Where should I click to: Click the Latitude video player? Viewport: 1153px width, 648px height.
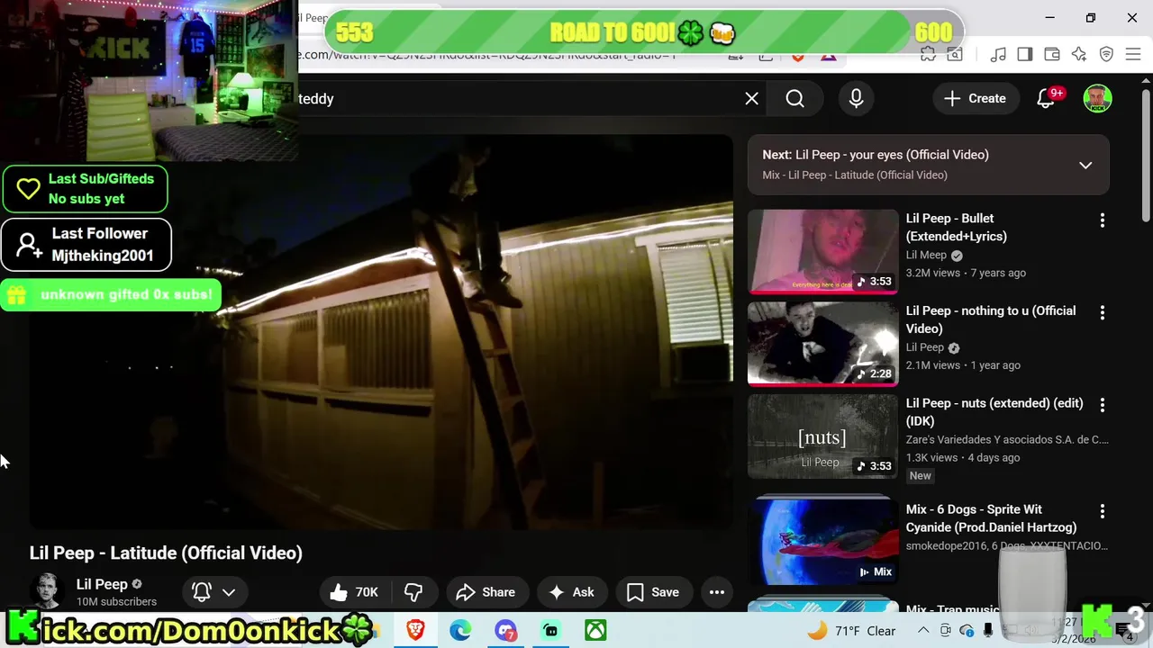point(382,331)
